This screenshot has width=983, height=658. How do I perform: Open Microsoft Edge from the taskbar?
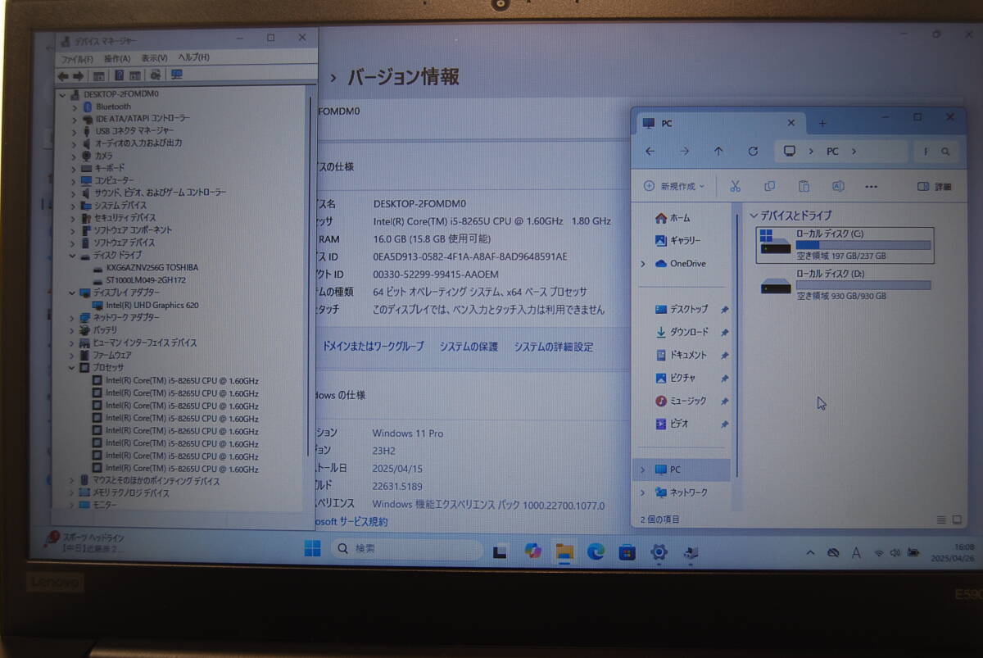(596, 551)
